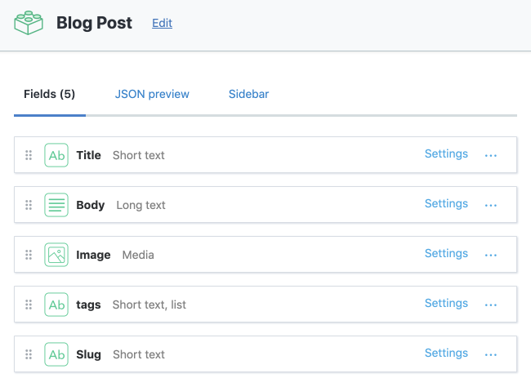This screenshot has height=387, width=531.
Task: Open the ellipsis menu for tags field
Action: click(491, 305)
